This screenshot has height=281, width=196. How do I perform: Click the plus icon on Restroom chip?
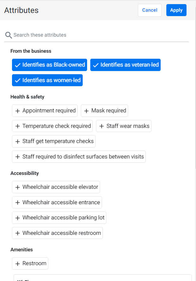[18, 264]
